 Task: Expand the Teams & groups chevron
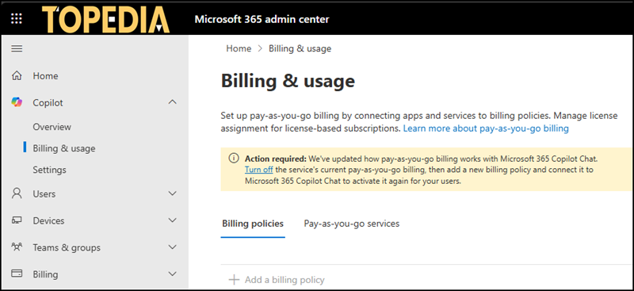point(172,247)
